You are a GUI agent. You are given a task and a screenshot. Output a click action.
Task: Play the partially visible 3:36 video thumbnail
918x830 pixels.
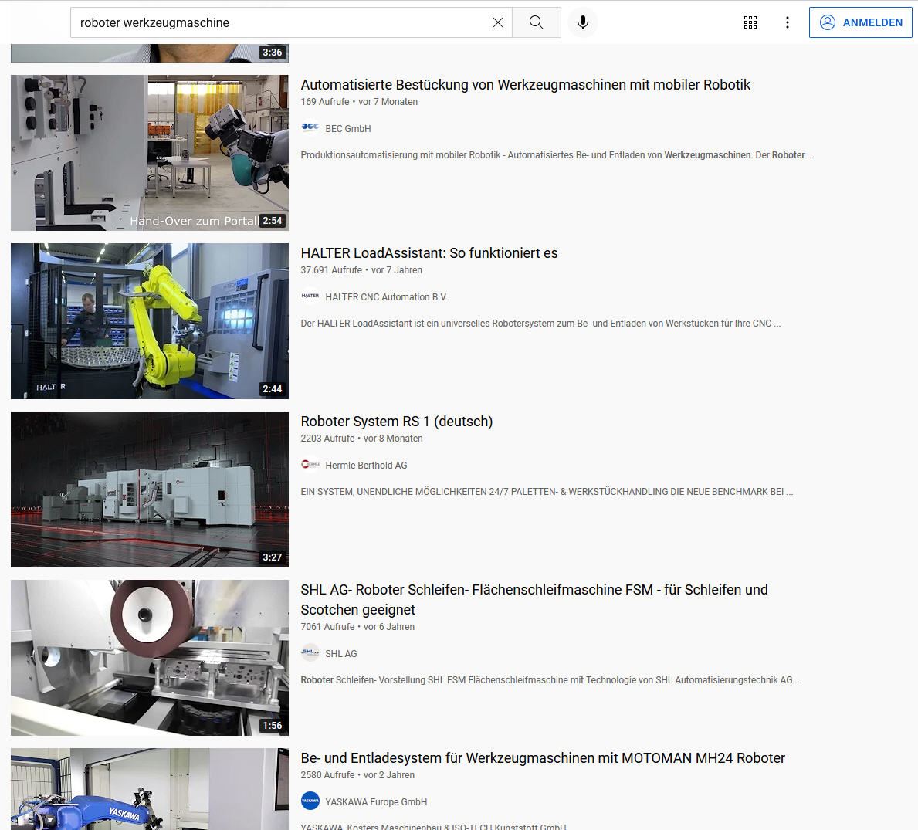tap(149, 53)
